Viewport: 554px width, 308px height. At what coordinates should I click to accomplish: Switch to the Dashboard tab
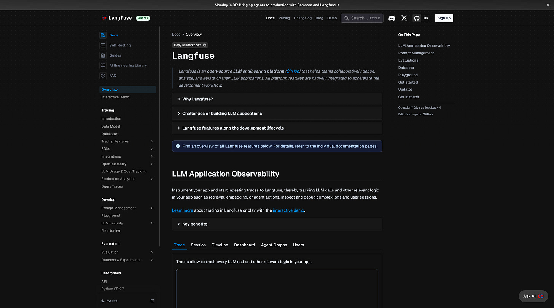[x=245, y=245]
